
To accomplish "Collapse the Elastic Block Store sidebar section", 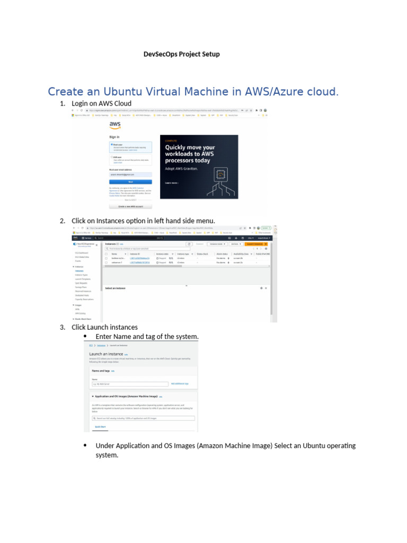I will 73,319.
